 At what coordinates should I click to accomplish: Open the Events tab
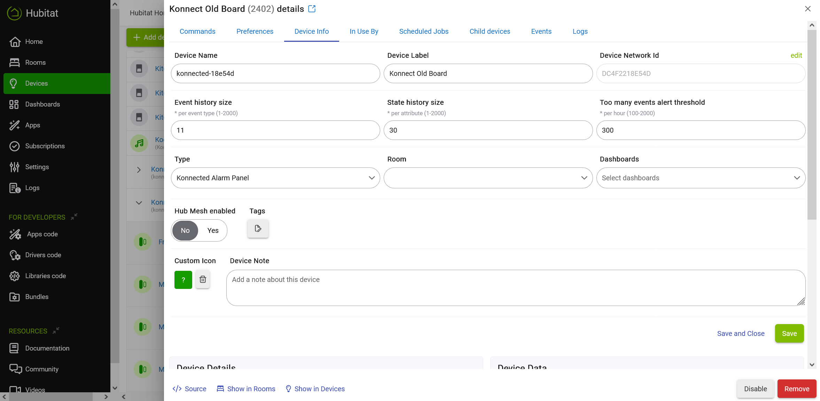[x=541, y=32]
